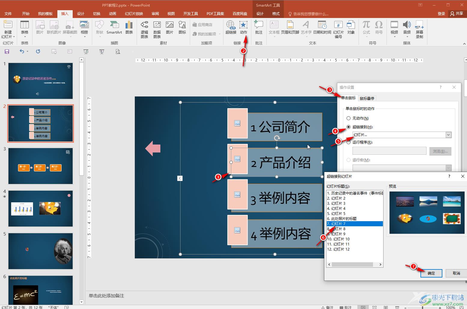This screenshot has height=309, width=467.
Task: Confirm with the 确定 button
Action: (431, 273)
